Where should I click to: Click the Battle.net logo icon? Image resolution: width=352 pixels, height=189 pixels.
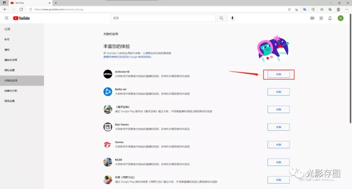[x=108, y=92]
